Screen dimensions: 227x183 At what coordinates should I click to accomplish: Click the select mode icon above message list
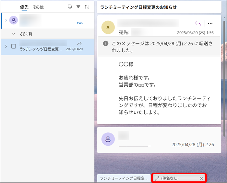pyautogui.click(x=69, y=7)
